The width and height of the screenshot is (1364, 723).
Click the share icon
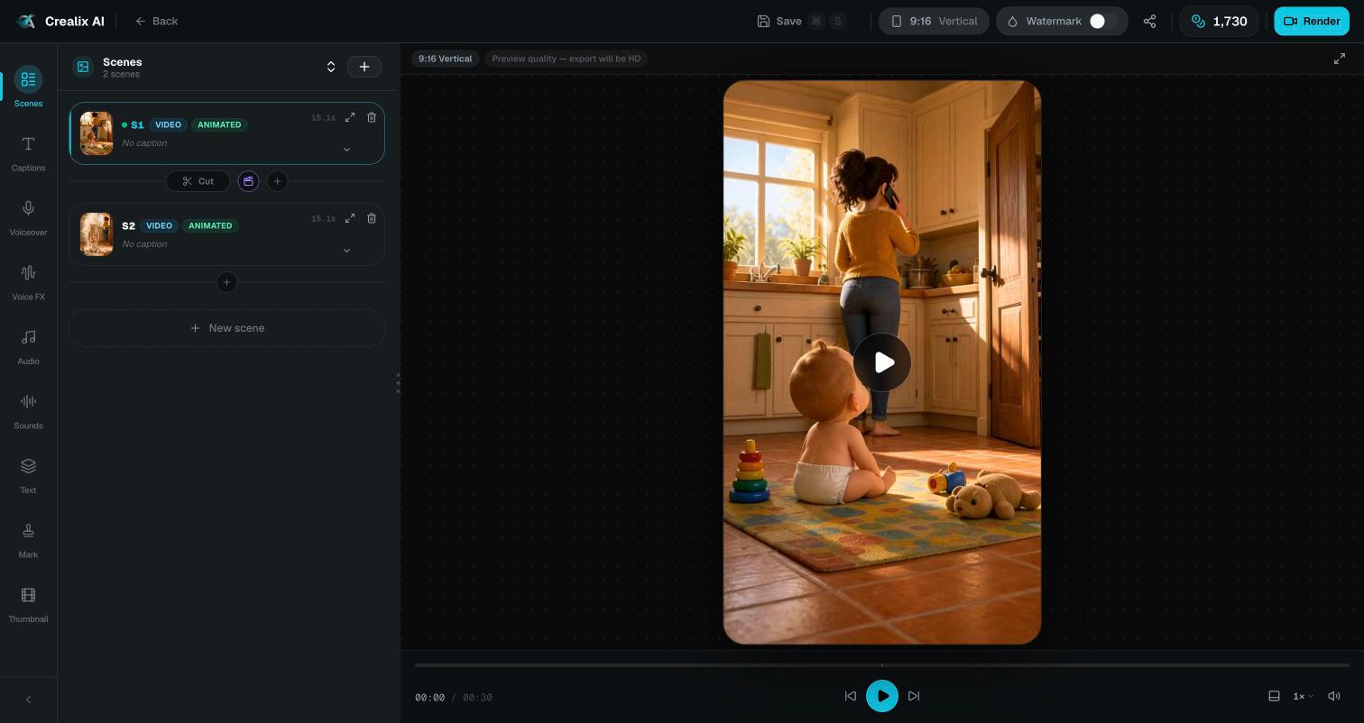pyautogui.click(x=1149, y=21)
